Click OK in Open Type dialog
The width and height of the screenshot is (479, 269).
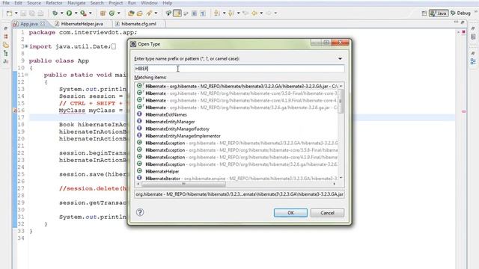pos(290,213)
